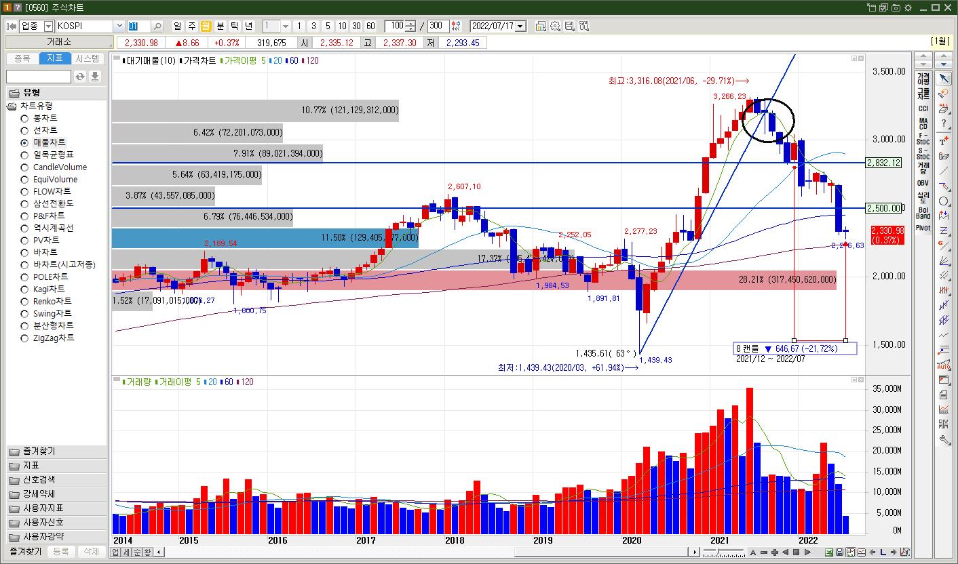The image size is (958, 564).
Task: Export chart data to Excel
Action: pos(828,552)
